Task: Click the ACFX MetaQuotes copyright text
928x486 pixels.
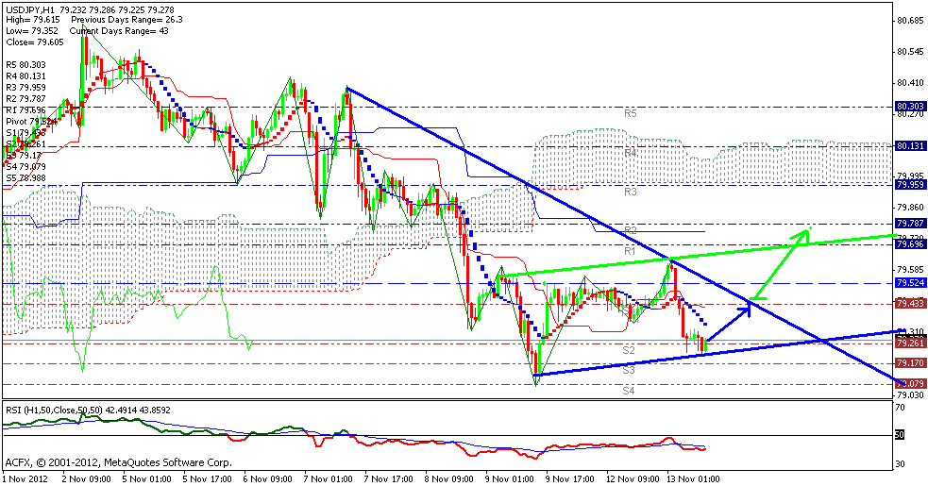Action: (x=118, y=462)
